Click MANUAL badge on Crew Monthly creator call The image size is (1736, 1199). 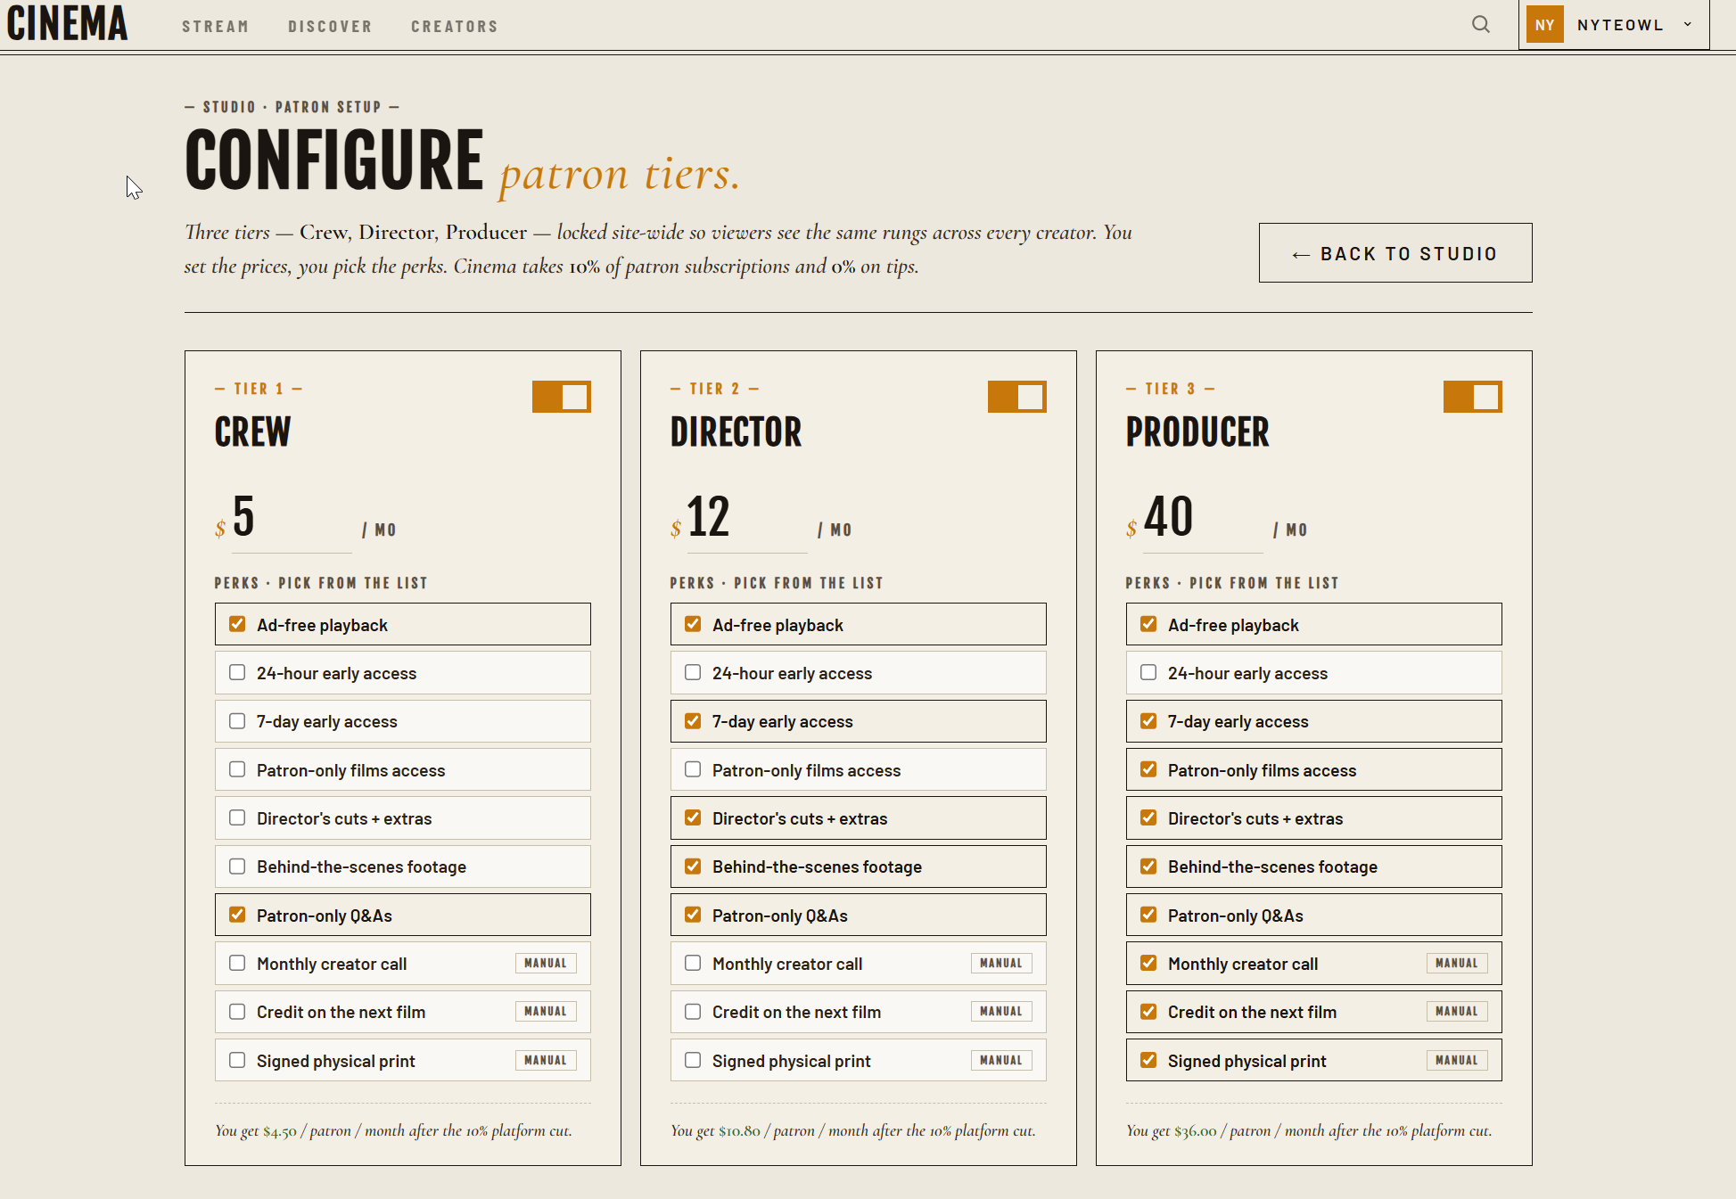(x=546, y=963)
